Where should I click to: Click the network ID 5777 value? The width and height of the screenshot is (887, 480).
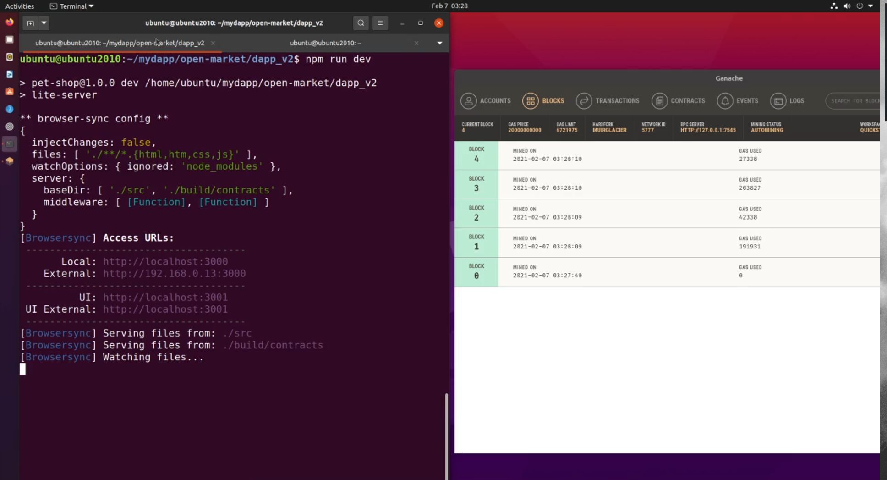(x=647, y=130)
